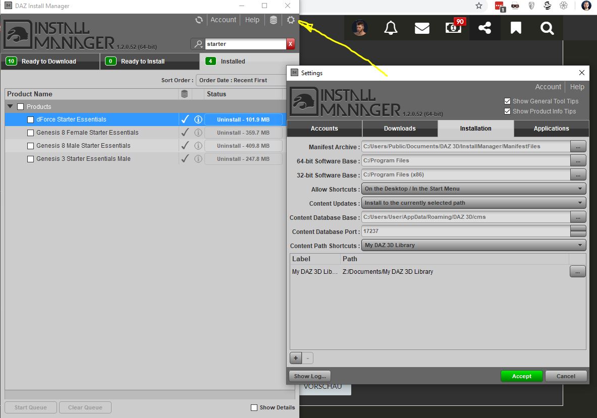
Task: Uninstall dForce Starter Essentials 101.9 MB
Action: 243,120
